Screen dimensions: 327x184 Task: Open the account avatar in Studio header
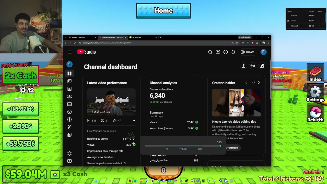[263, 52]
